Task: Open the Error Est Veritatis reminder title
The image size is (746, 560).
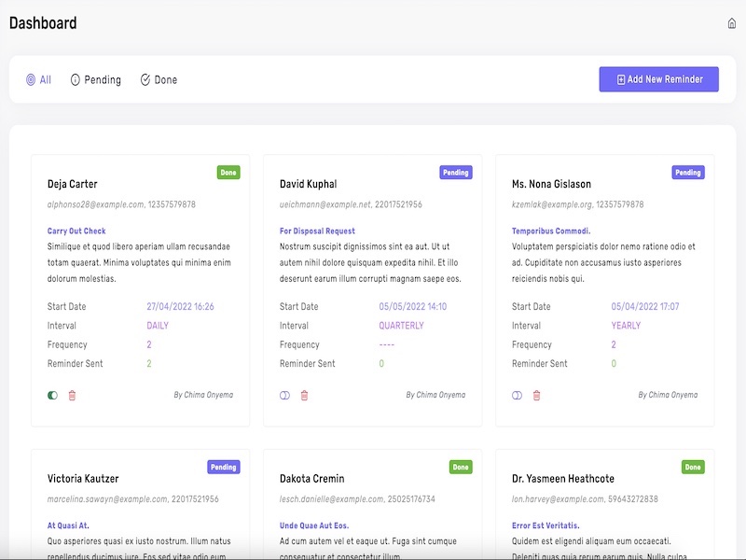Action: click(546, 525)
